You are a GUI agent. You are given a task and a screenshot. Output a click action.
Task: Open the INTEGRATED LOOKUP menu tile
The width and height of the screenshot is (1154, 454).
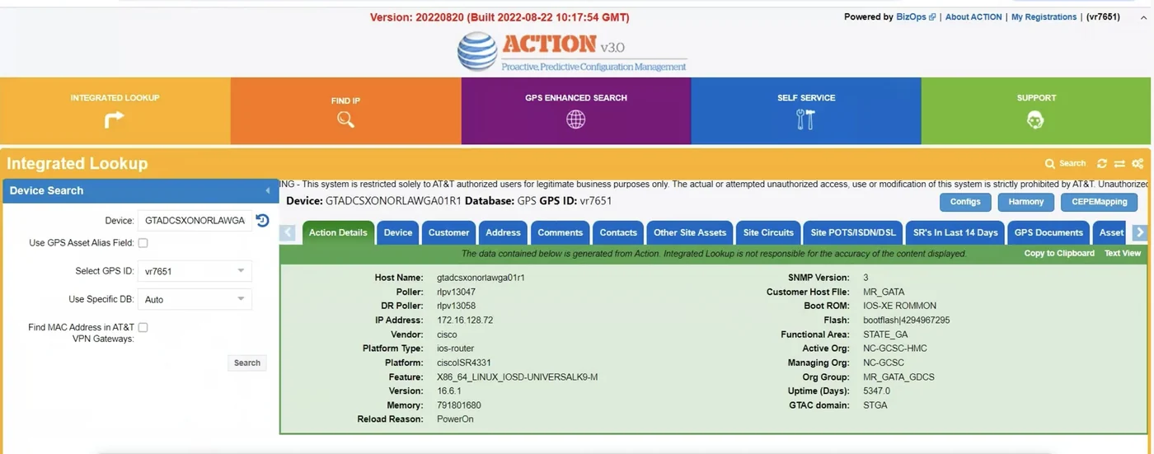(x=115, y=111)
